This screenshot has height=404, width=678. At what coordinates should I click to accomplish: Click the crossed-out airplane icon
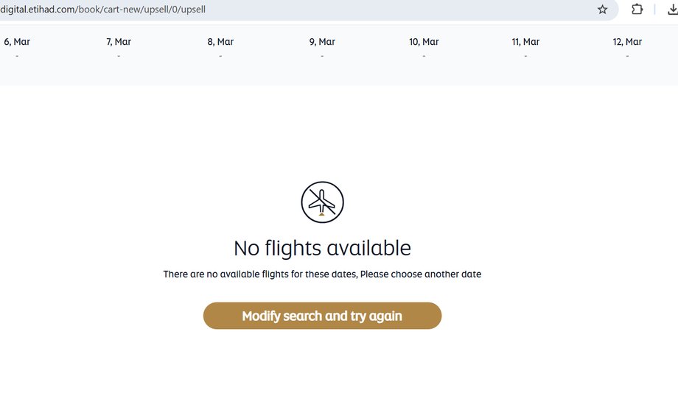point(322,202)
